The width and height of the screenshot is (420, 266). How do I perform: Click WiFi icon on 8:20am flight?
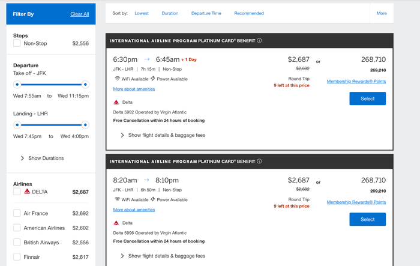coord(117,199)
